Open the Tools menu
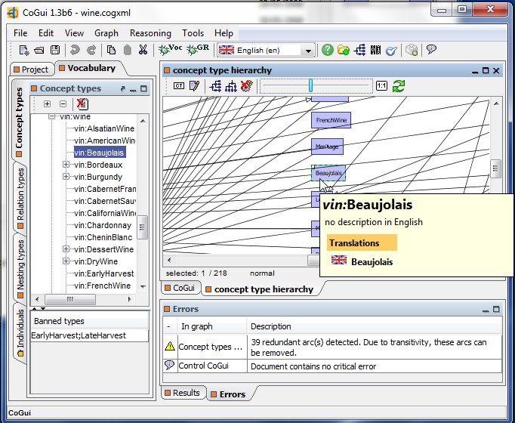The image size is (515, 423). pos(193,33)
